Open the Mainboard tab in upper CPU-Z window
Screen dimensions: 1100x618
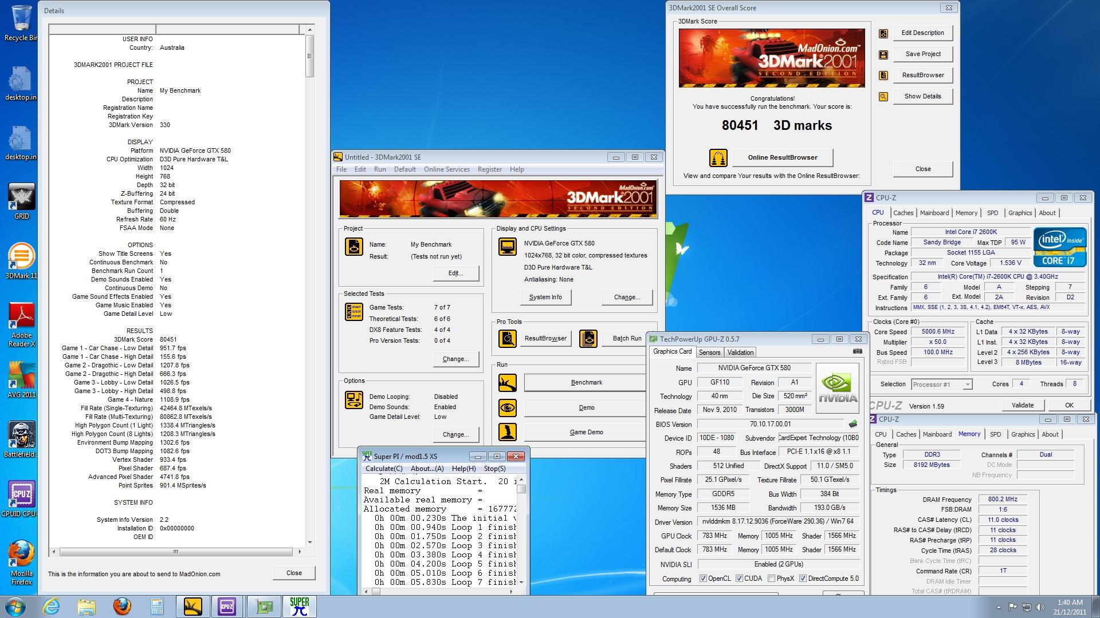pyautogui.click(x=934, y=213)
